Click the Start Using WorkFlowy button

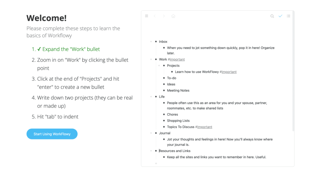[x=52, y=134]
